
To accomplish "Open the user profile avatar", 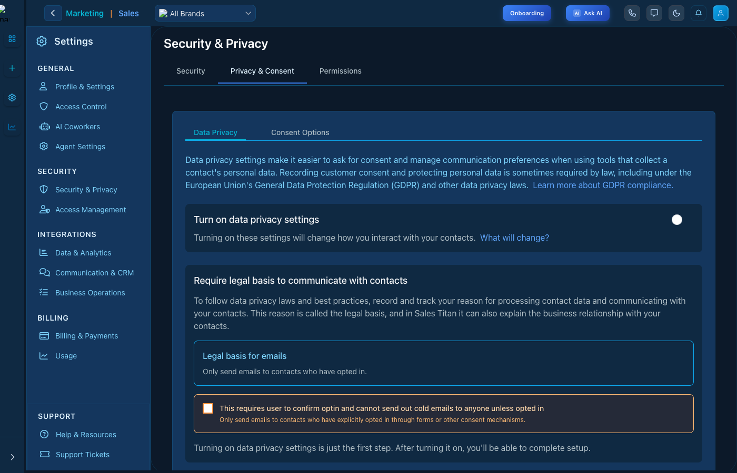I will (x=721, y=13).
